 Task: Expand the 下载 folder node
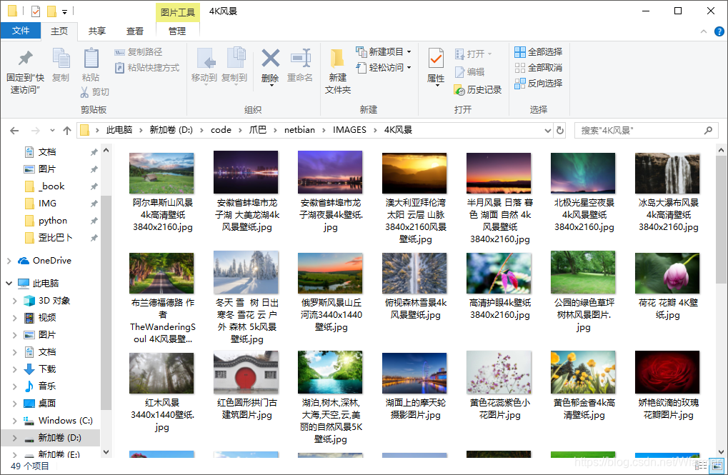[x=15, y=369]
